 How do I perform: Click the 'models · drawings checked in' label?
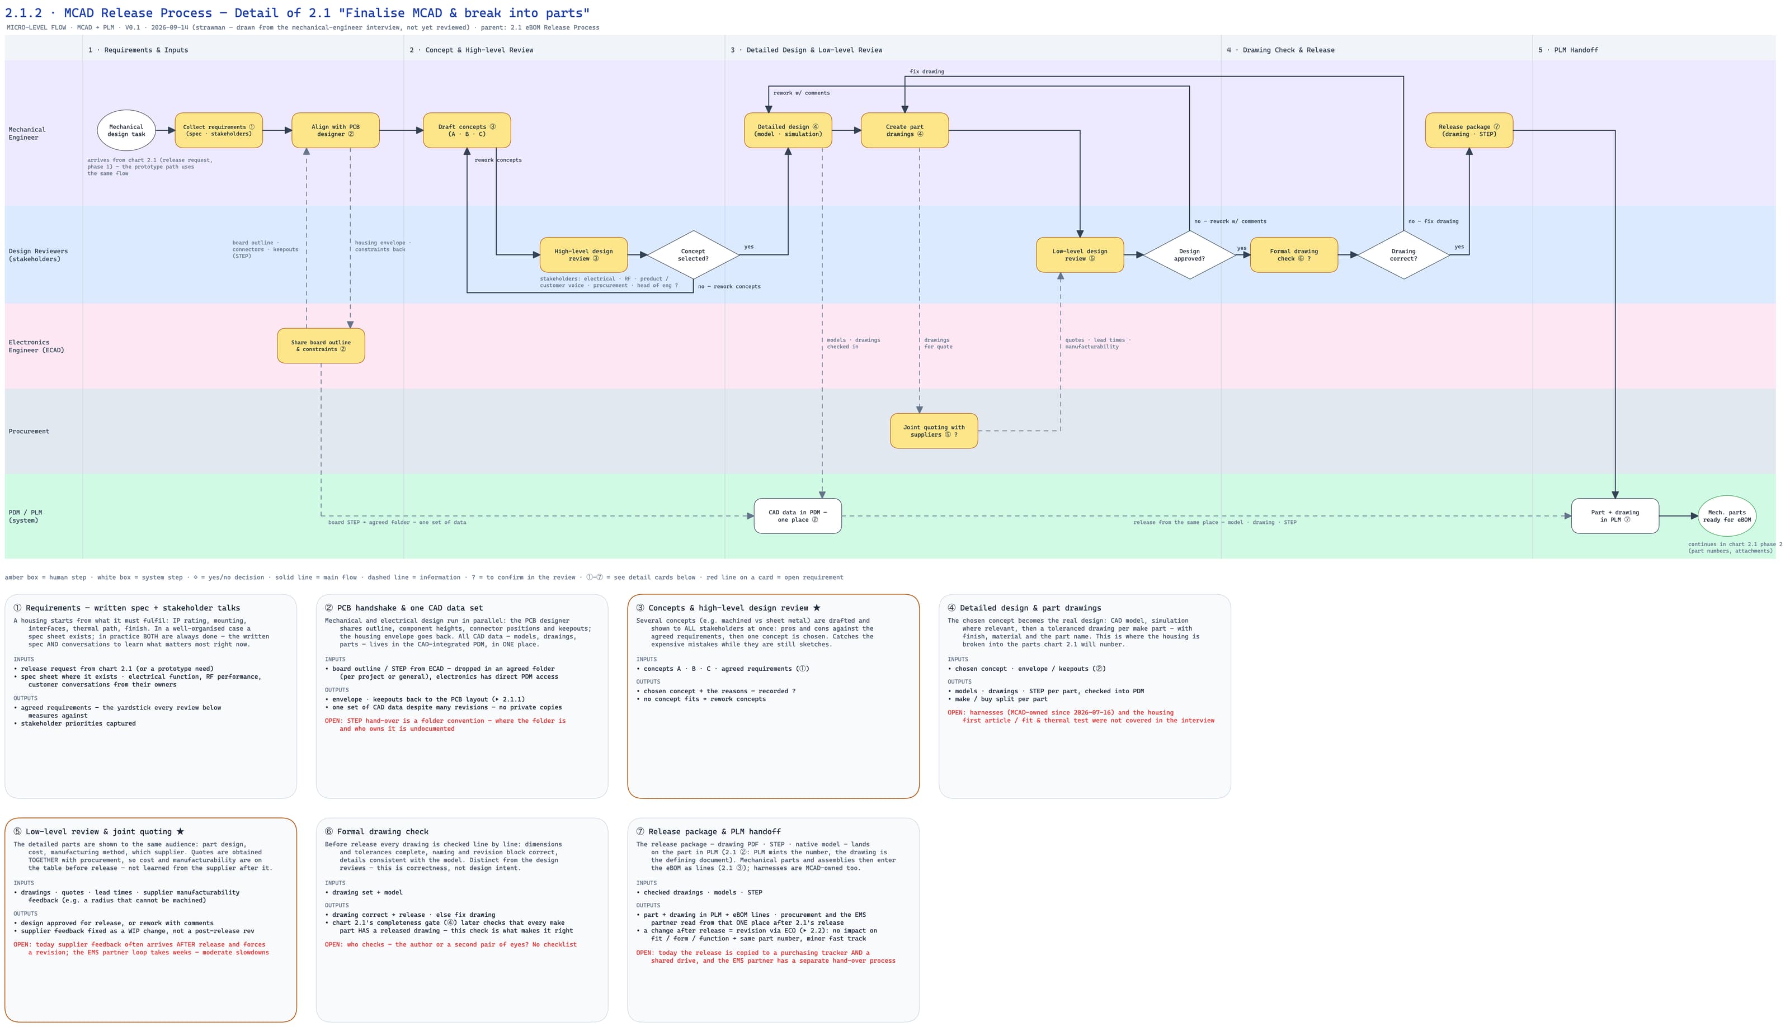pyautogui.click(x=854, y=343)
